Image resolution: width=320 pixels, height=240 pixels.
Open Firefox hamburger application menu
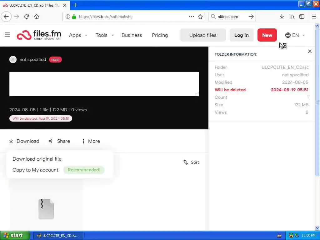pyautogui.click(x=314, y=17)
